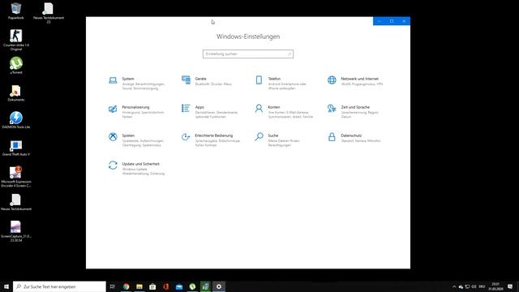Viewport: 519px width, 292px height.
Task: Select the Papierkorb desktop icon
Action: 16,11
